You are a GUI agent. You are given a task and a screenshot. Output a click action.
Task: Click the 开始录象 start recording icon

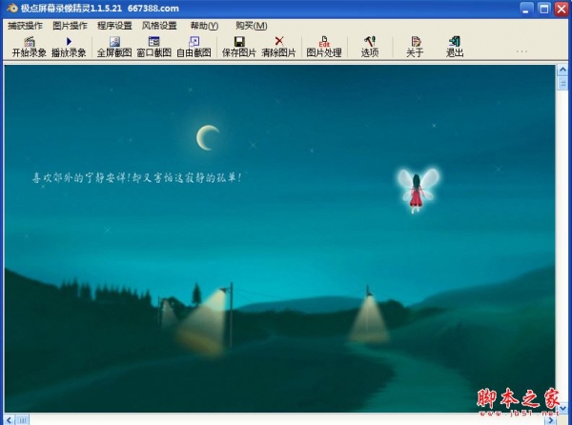[29, 47]
